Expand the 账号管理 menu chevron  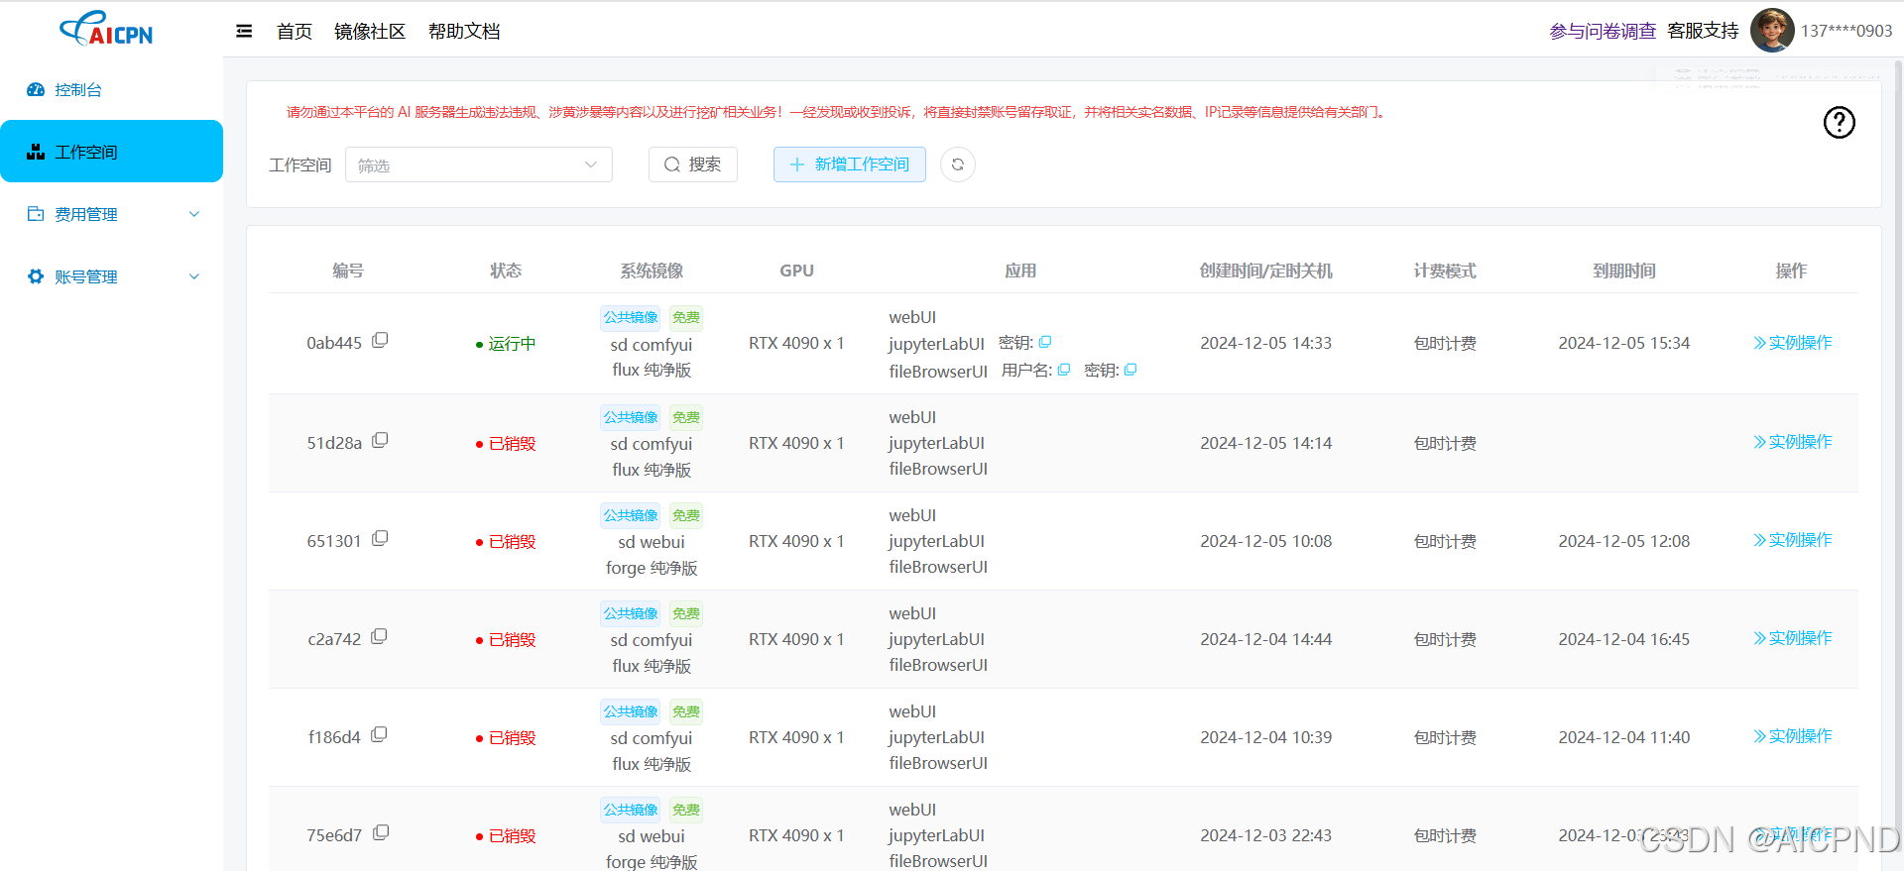click(x=194, y=276)
